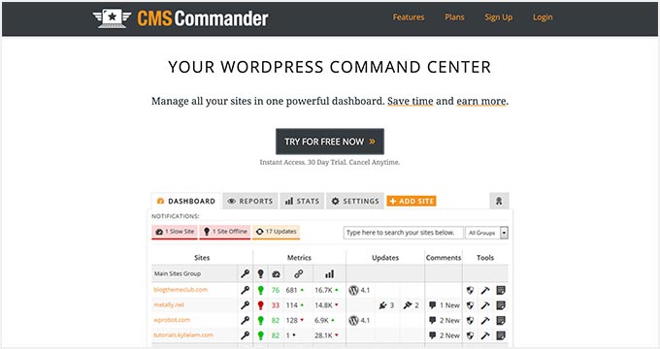660x349 pixels.
Task: Click hammer tool icon for metally.net
Action: click(x=485, y=305)
